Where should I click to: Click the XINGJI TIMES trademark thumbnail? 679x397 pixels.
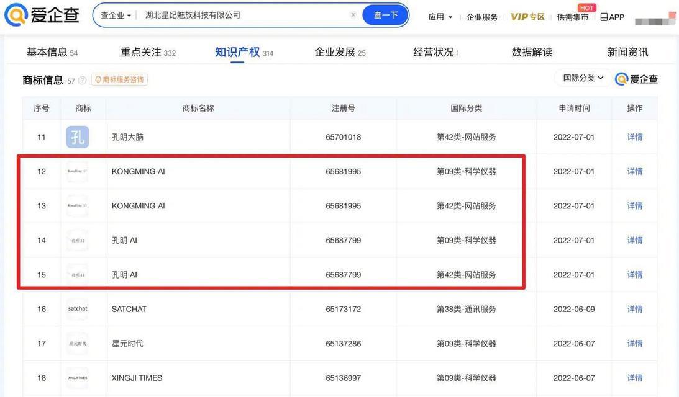pos(78,378)
